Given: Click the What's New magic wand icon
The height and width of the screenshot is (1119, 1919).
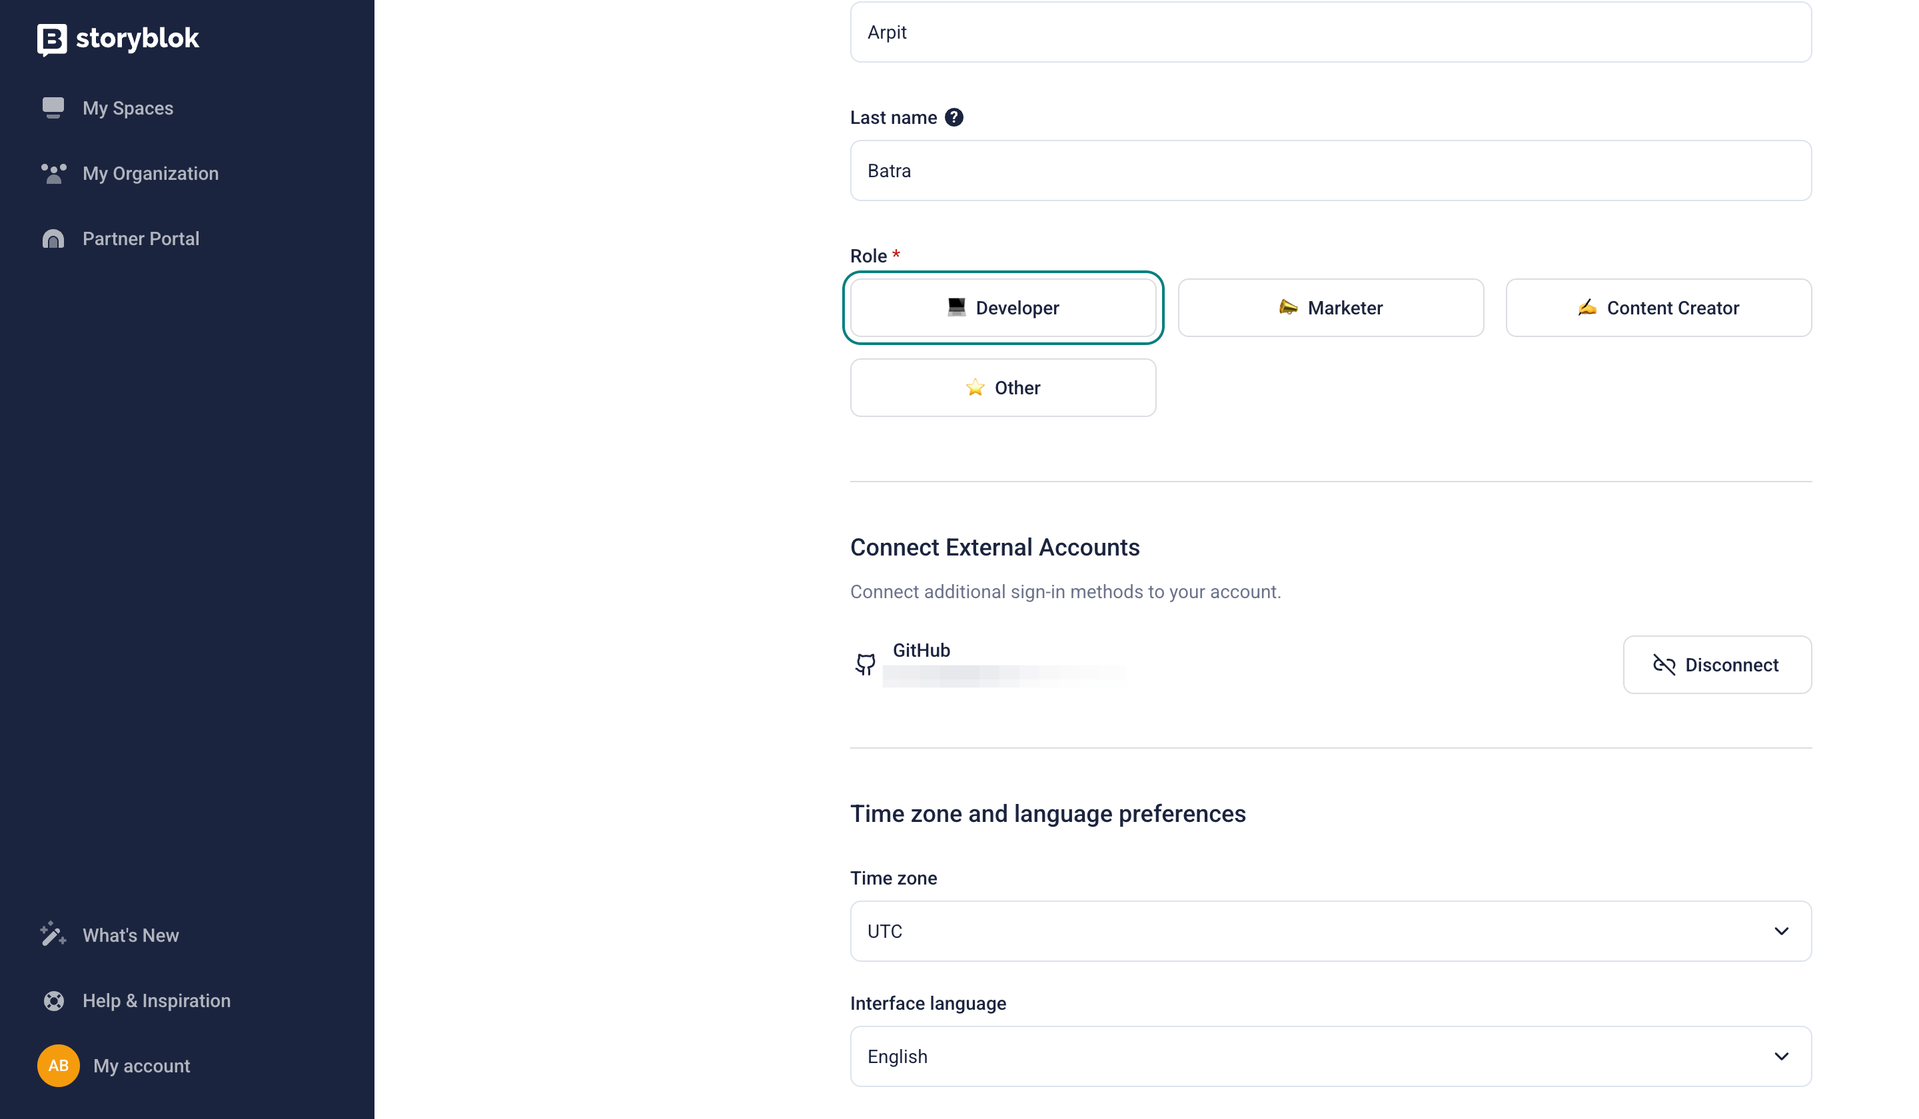Looking at the screenshot, I should click(53, 934).
